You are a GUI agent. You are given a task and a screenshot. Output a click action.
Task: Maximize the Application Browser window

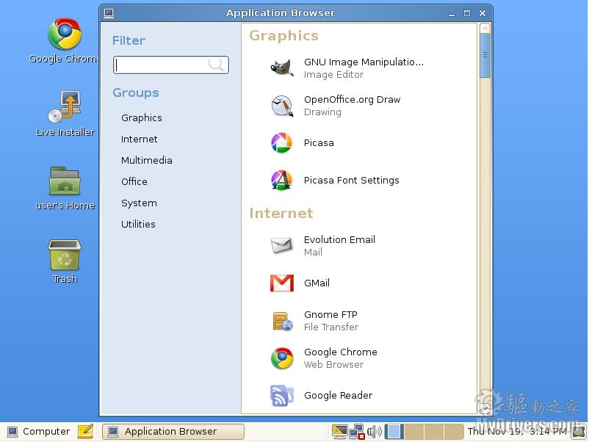click(467, 13)
